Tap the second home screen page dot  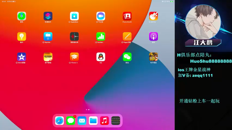point(89,110)
